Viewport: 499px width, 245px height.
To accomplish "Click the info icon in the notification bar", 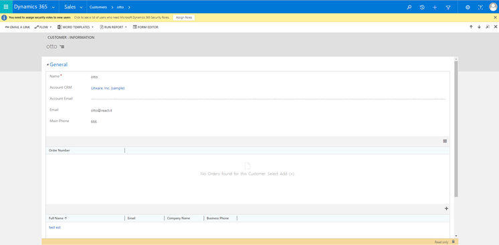I will (4, 17).
